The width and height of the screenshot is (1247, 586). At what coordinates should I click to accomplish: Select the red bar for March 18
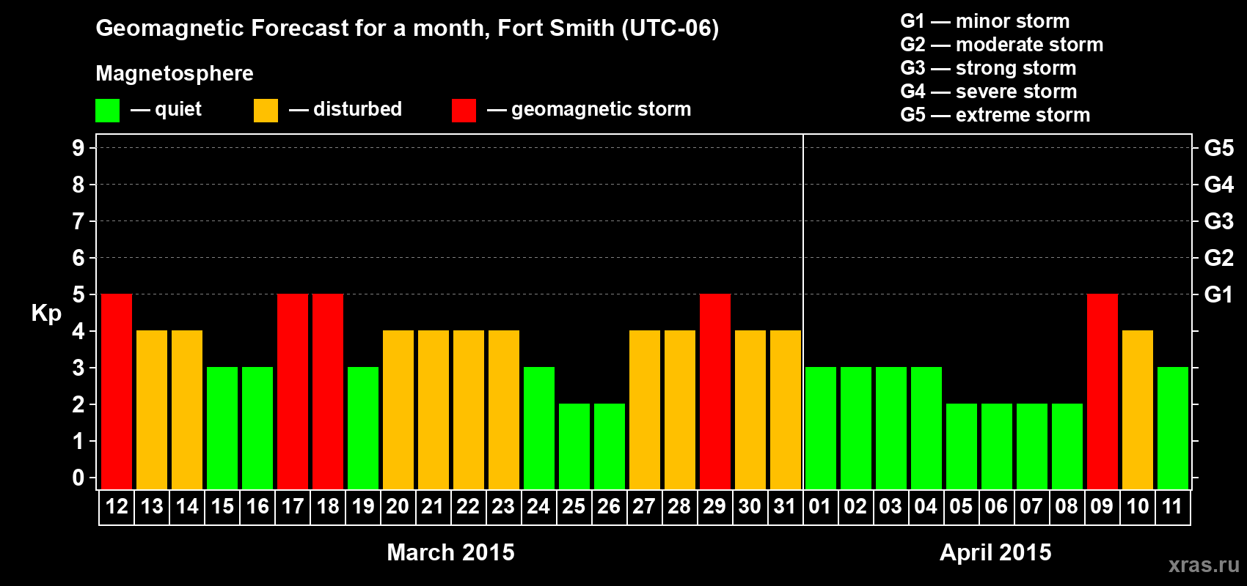pyautogui.click(x=328, y=392)
